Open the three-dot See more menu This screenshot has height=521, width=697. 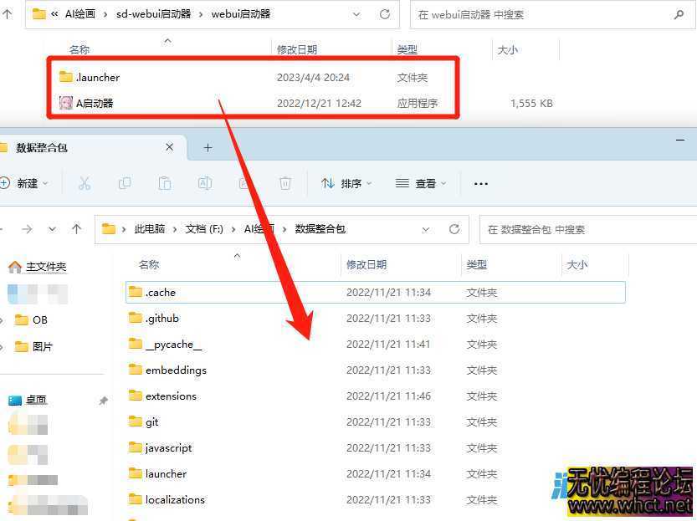[x=481, y=183]
